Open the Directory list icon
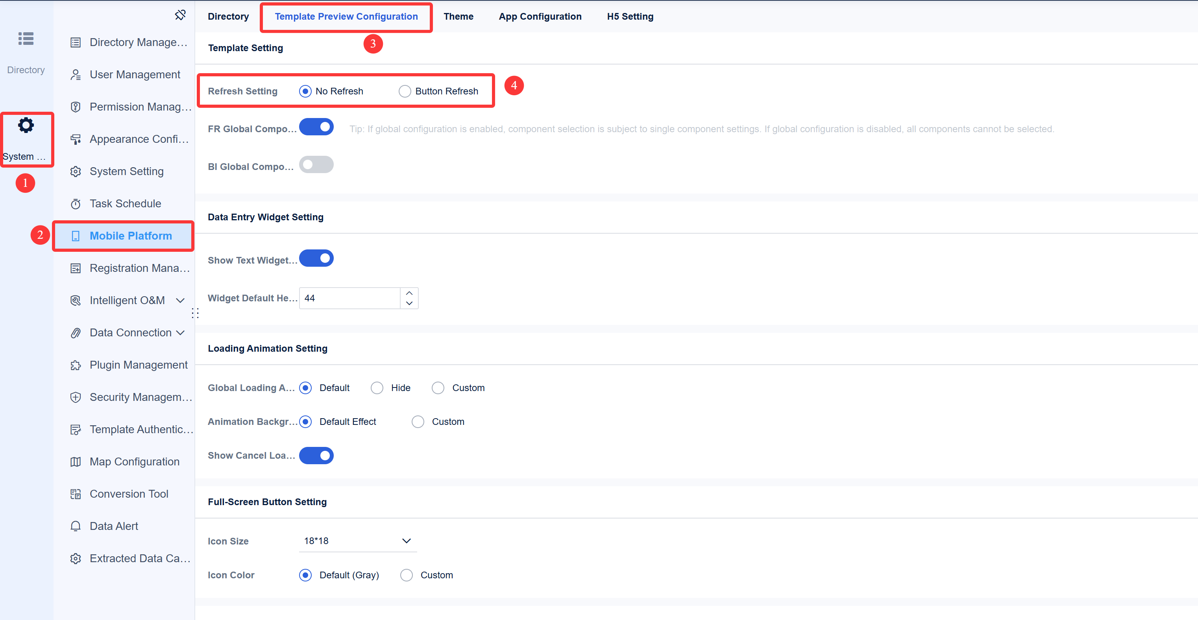 point(26,39)
